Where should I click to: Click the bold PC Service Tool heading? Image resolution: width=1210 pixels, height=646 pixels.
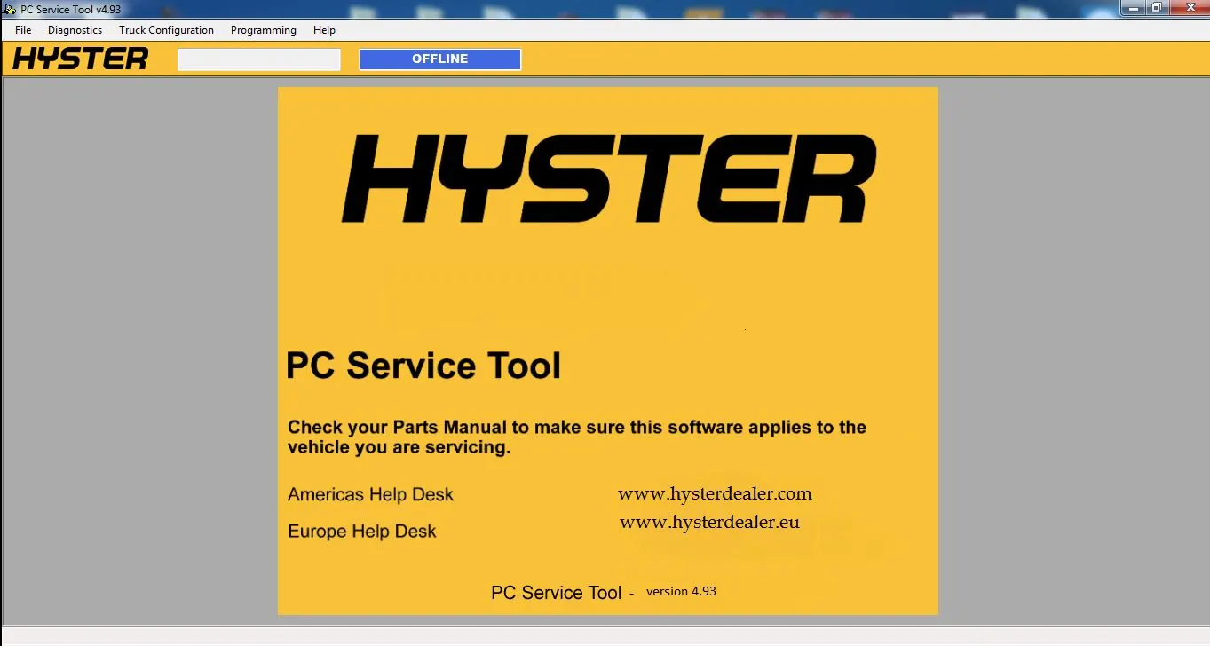pyautogui.click(x=423, y=366)
